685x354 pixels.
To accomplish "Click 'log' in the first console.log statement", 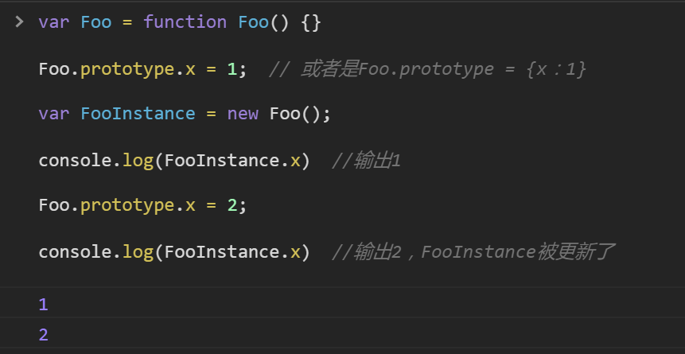I will tap(138, 160).
